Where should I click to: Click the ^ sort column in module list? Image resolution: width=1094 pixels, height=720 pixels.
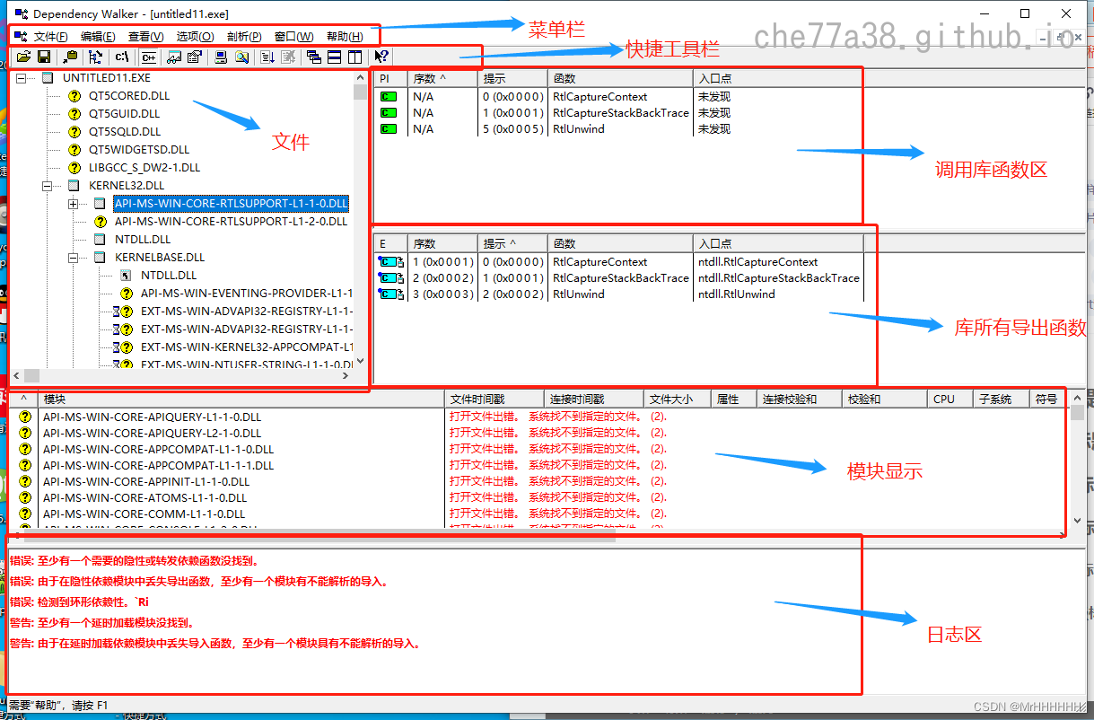24,400
